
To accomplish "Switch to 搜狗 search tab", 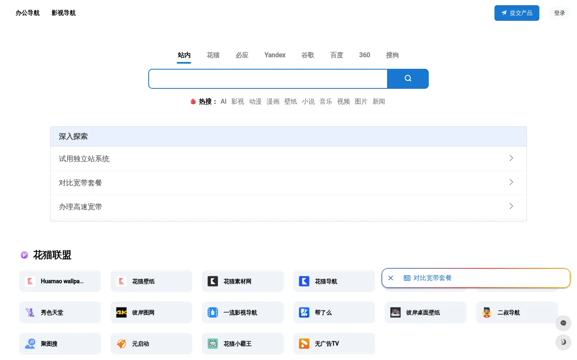I will click(392, 55).
